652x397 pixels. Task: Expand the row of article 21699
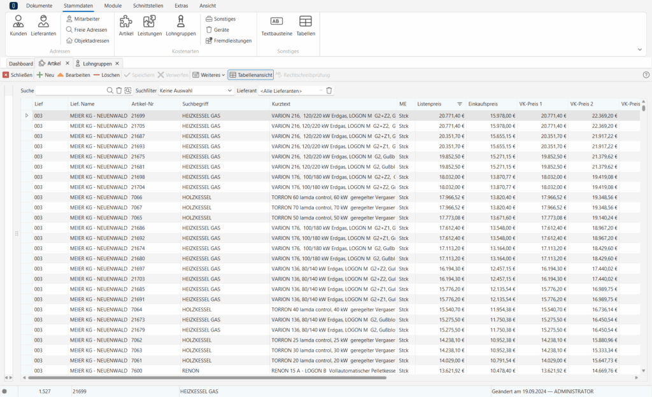(x=27, y=116)
